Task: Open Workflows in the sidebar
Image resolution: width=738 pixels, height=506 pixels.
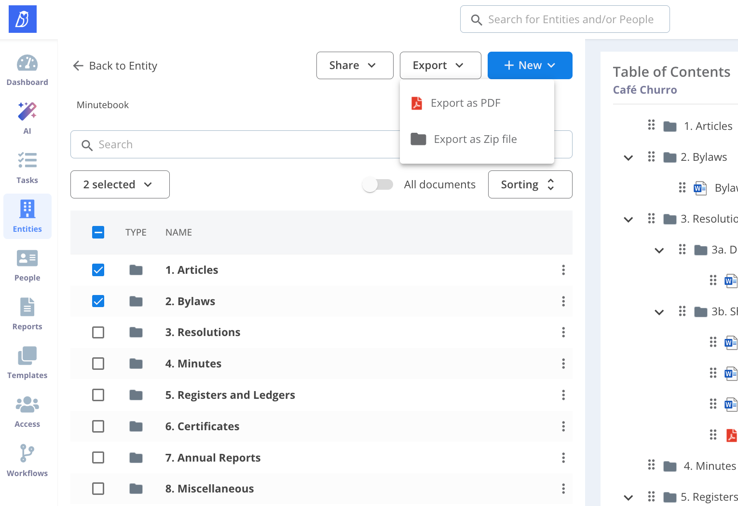Action: (27, 461)
